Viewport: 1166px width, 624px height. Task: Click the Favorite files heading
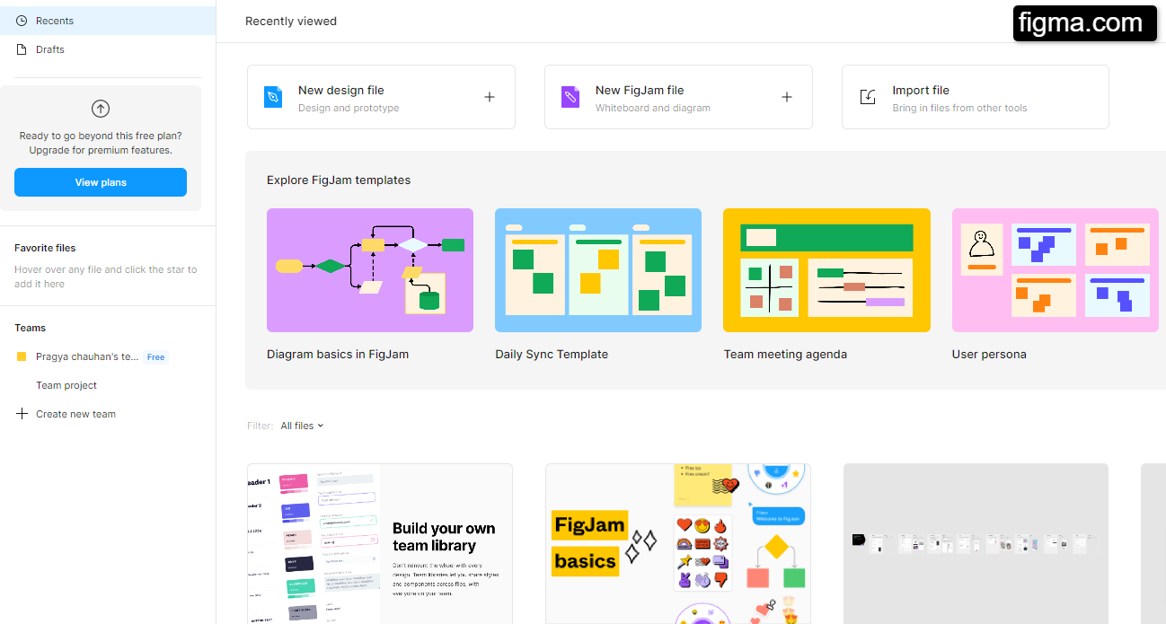pos(45,248)
